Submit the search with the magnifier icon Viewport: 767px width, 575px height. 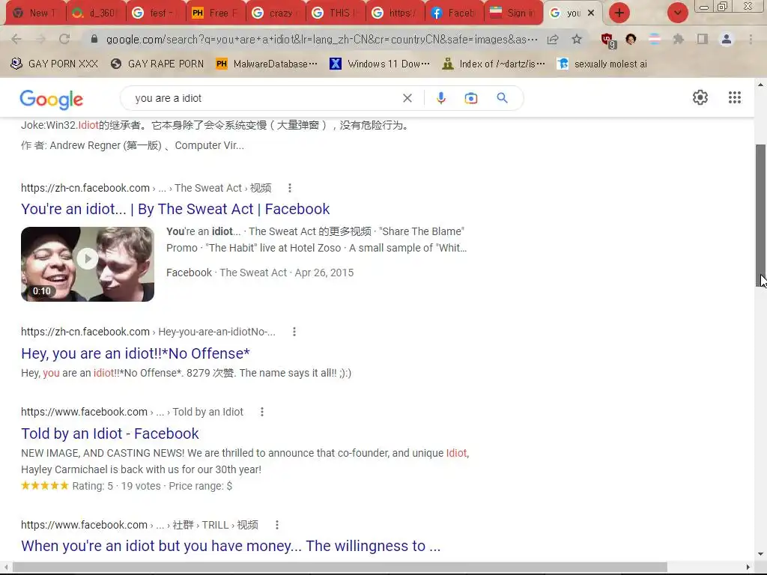tap(502, 98)
